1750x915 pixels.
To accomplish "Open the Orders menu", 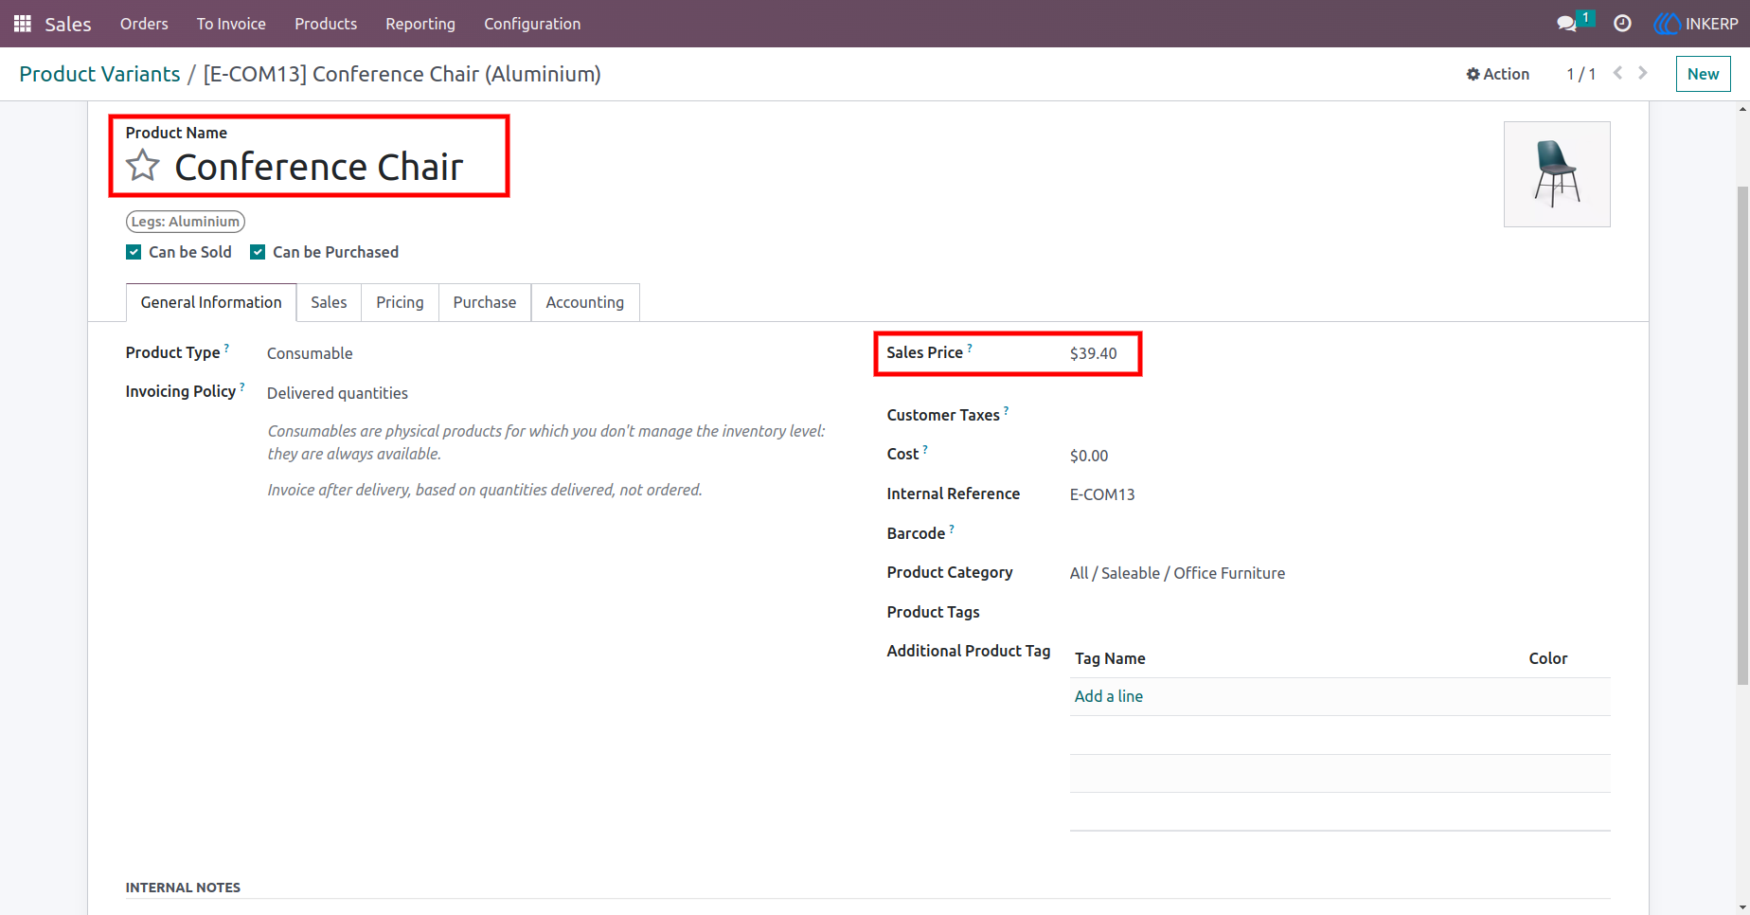I will tap(144, 24).
